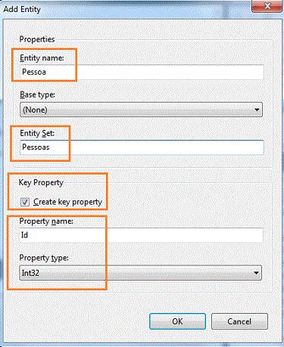Close the Add Entity dialog
The image size is (284, 347).
267,6
